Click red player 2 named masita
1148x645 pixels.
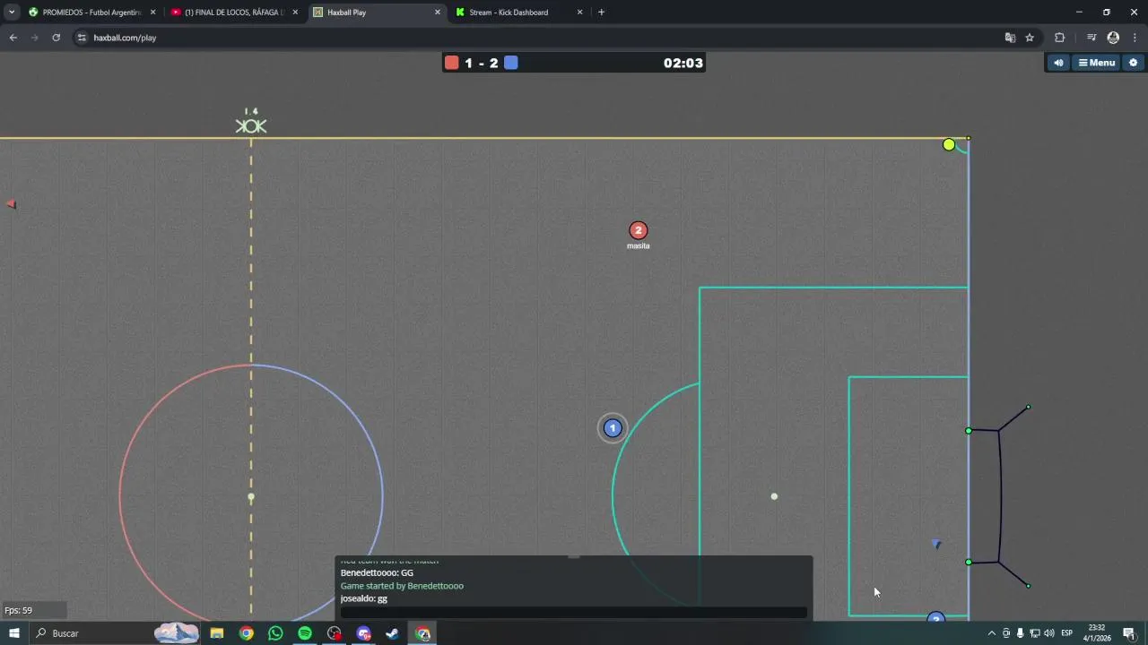(x=638, y=231)
